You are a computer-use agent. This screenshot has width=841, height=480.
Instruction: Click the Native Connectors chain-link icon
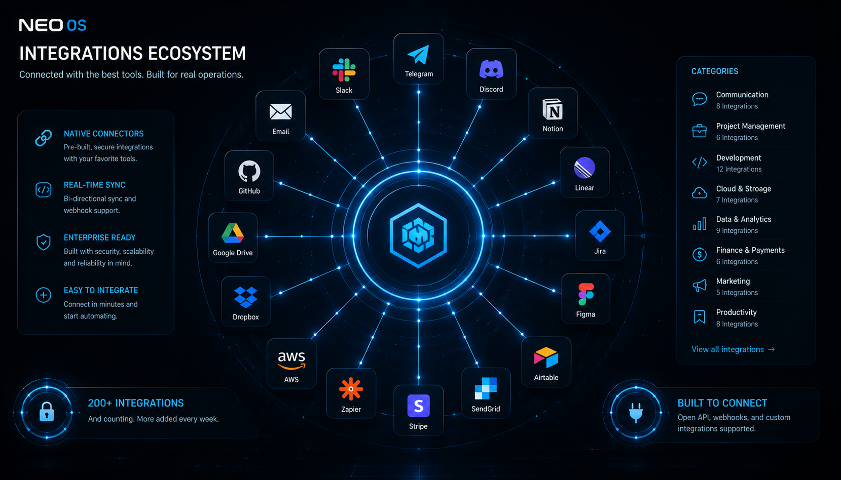click(x=44, y=138)
